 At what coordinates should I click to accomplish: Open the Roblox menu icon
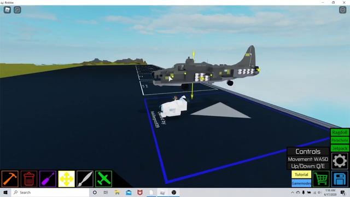[7, 10]
